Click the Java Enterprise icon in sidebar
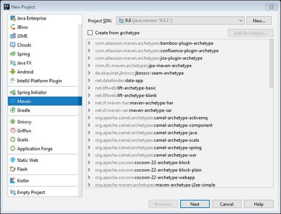Image resolution: width=281 pixels, height=214 pixels. tap(13, 18)
